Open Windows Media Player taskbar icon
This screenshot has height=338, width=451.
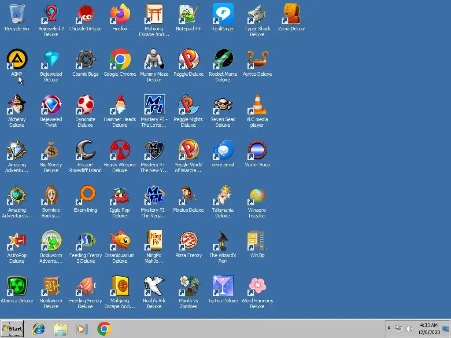[82, 329]
